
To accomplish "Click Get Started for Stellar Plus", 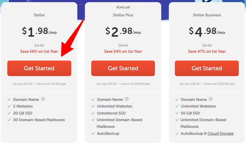I will 123,68.
